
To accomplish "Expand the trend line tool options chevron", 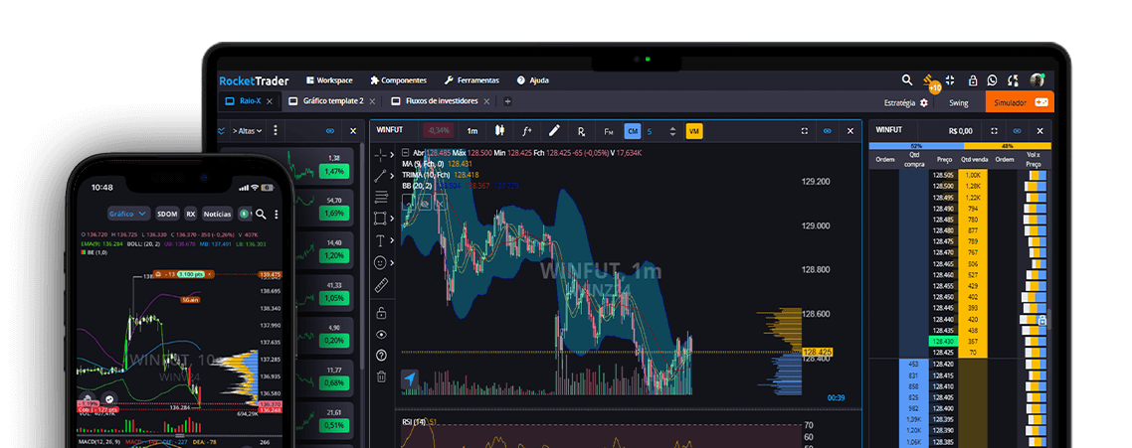I will point(392,175).
